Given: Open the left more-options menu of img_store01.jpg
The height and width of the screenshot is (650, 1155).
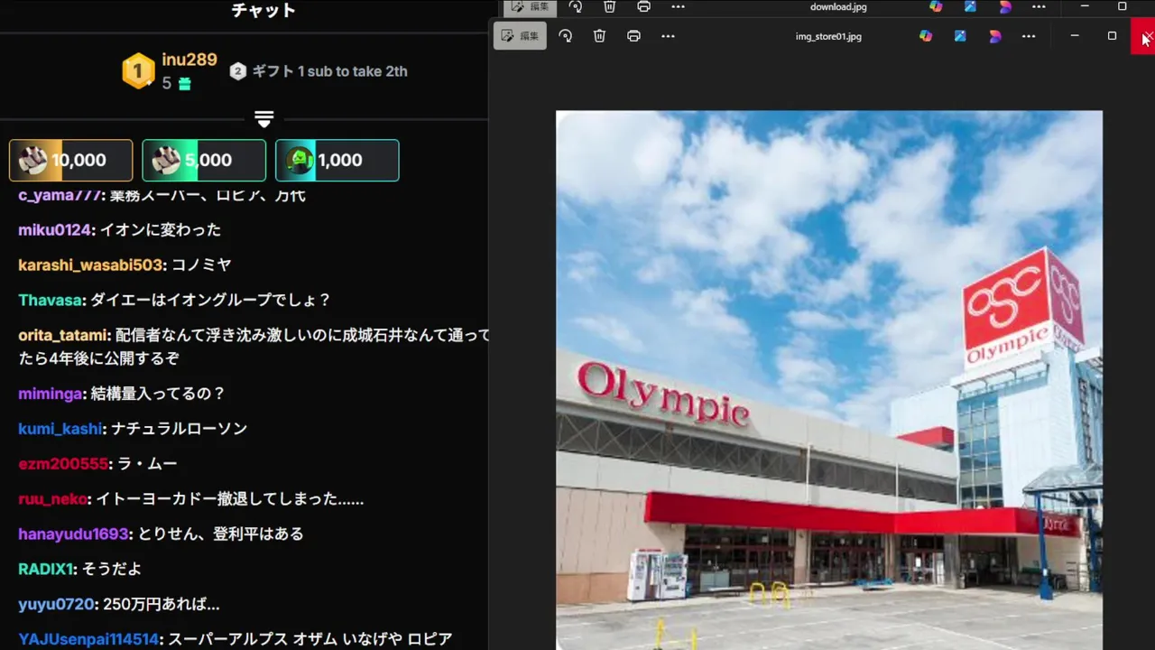Looking at the screenshot, I should click(668, 36).
